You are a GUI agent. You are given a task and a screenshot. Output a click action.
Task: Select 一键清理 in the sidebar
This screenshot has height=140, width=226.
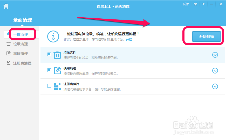(x=20, y=34)
